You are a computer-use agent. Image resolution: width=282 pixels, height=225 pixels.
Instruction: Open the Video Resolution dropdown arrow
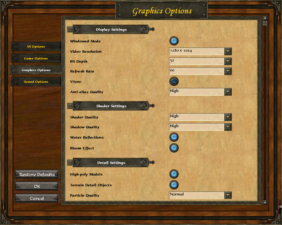[228, 51]
